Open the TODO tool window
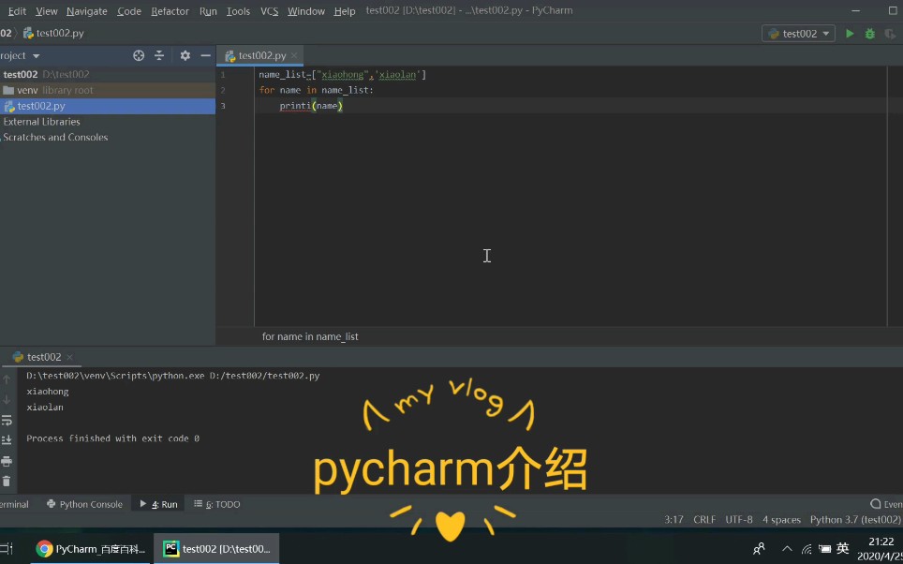 [x=216, y=503]
